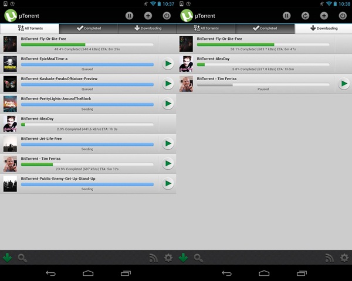This screenshot has height=281, width=352.
Task: Tap recent apps button on left screen
Action: tap(126, 273)
